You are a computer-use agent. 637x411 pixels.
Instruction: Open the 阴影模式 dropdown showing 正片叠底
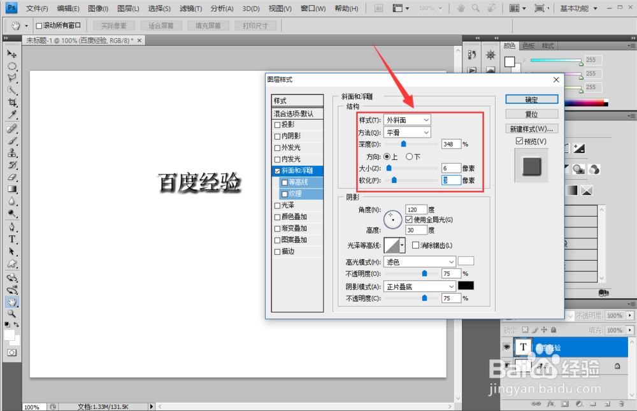click(x=419, y=286)
